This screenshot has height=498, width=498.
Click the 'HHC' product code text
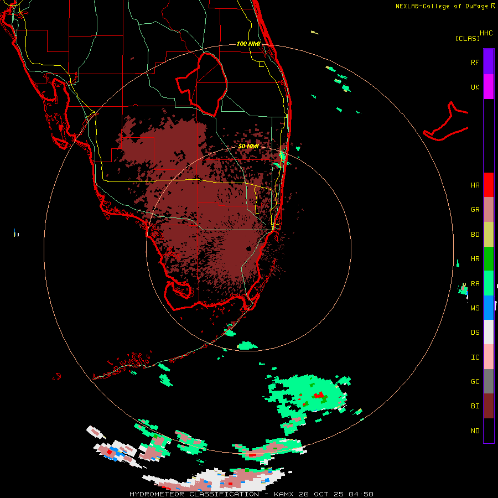pos(486,33)
